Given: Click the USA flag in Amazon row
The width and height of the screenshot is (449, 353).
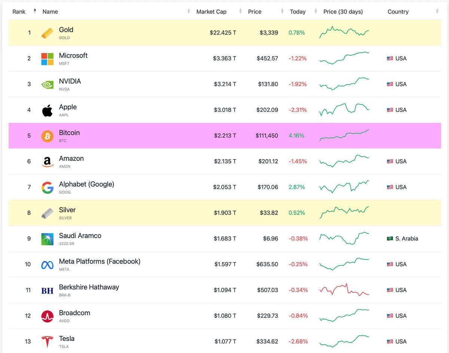Looking at the screenshot, I should [x=390, y=162].
